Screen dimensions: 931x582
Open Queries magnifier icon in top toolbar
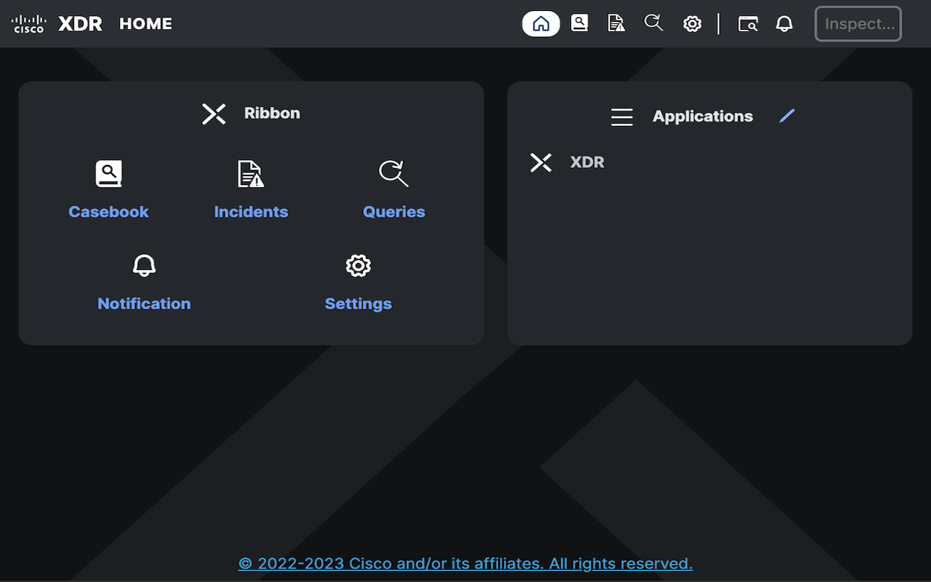point(654,23)
